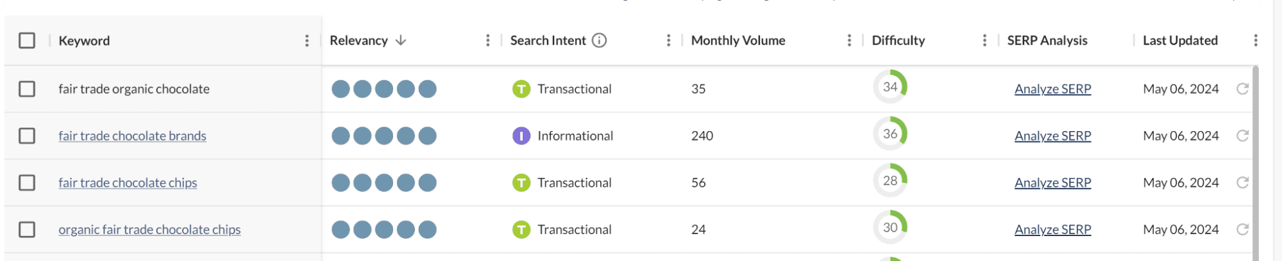Image resolution: width=1282 pixels, height=261 pixels.
Task: Click the Informational intent badge icon
Action: pyautogui.click(x=521, y=136)
